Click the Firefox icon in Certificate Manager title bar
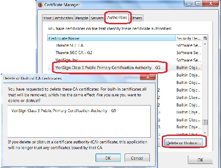Screen dimensions: 221x168 (40, 5)
